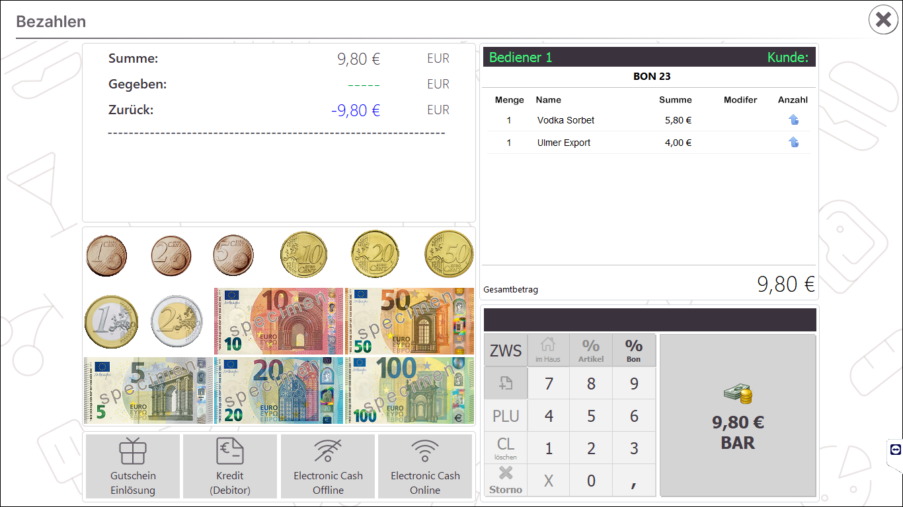Click the comma decimal key
Screen dimensions: 903x507
click(x=634, y=481)
